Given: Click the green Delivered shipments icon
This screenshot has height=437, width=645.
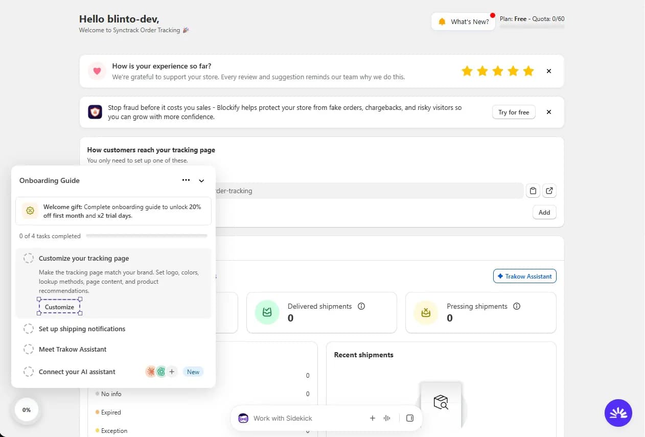Looking at the screenshot, I should [267, 312].
